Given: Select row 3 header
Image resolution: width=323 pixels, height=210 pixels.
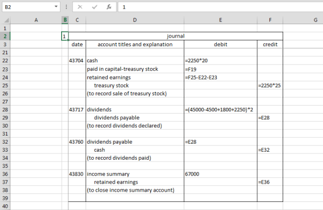Looking at the screenshot, I should (5, 44).
